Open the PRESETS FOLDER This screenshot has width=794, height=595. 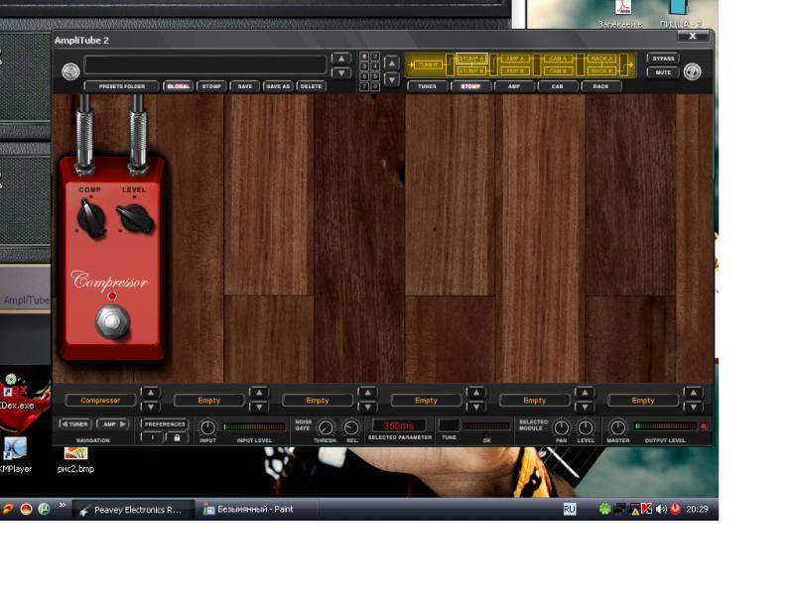click(122, 86)
